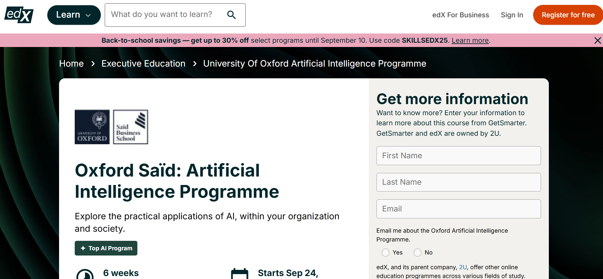Go to Home breadcrumb
This screenshot has width=603, height=279.
tap(71, 64)
